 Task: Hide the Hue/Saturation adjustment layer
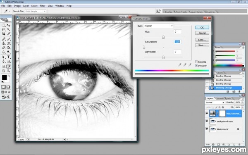207,113
